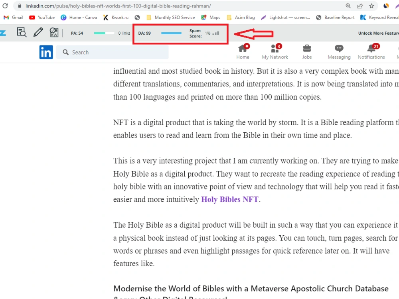Viewport: 399px width, 299px height.
Task: Open the Gmail bookmark
Action: click(x=13, y=17)
